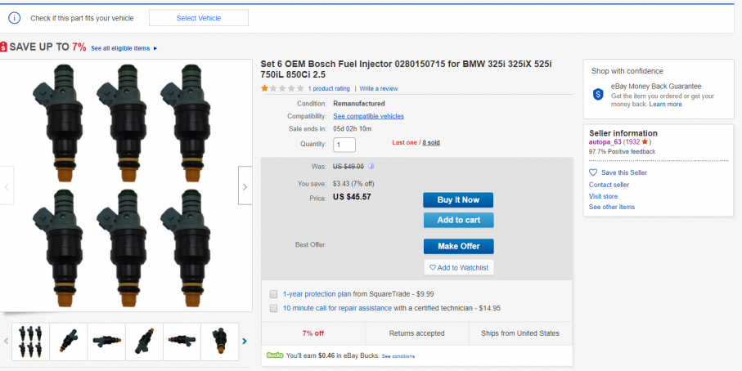The height and width of the screenshot is (371, 742).
Task: Select the fifth thumbnail of horizontal injector
Action: [x=182, y=342]
